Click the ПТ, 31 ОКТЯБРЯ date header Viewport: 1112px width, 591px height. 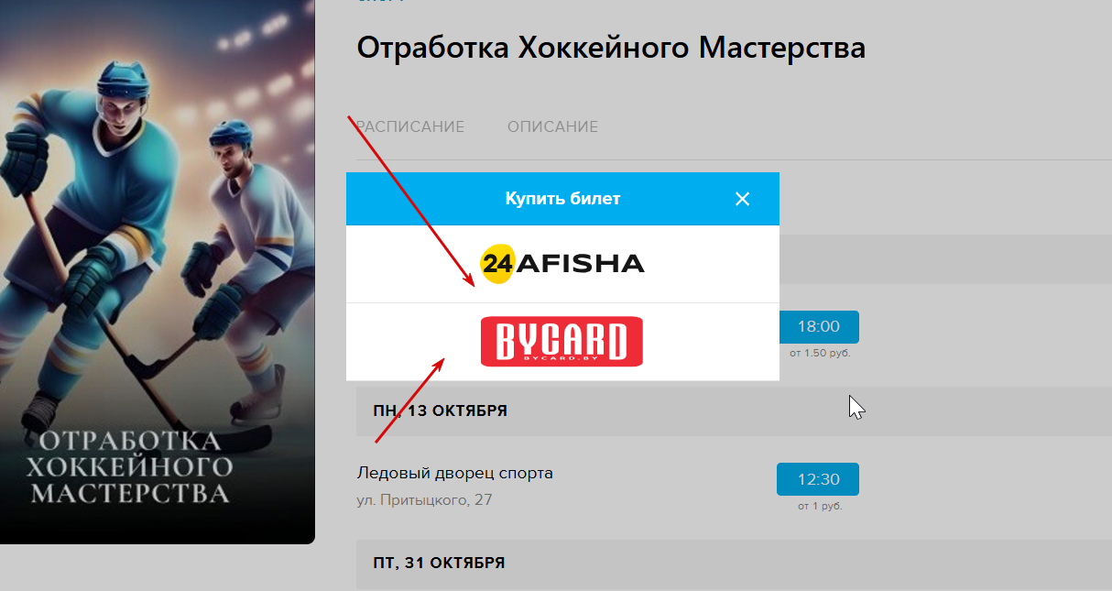[439, 563]
